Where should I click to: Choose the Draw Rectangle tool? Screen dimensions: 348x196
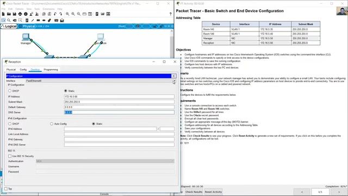(x=38, y=20)
